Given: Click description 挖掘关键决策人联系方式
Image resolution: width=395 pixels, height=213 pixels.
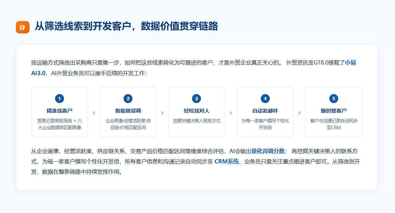Looking at the screenshot, I should [x=196, y=121].
